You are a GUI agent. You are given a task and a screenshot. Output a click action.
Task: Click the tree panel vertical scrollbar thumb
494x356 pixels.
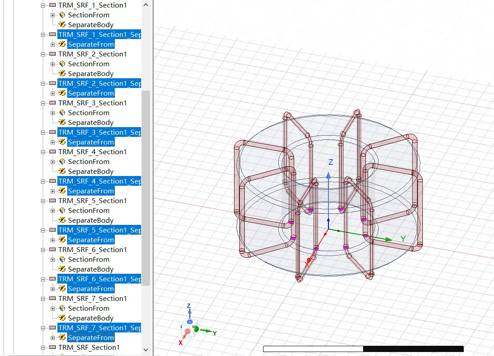pyautogui.click(x=146, y=188)
